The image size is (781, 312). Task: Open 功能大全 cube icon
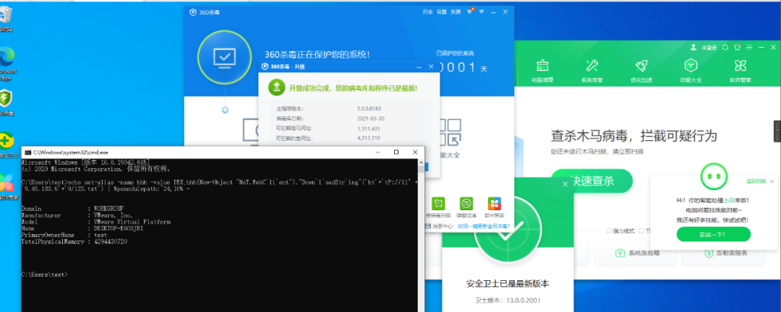pyautogui.click(x=691, y=71)
